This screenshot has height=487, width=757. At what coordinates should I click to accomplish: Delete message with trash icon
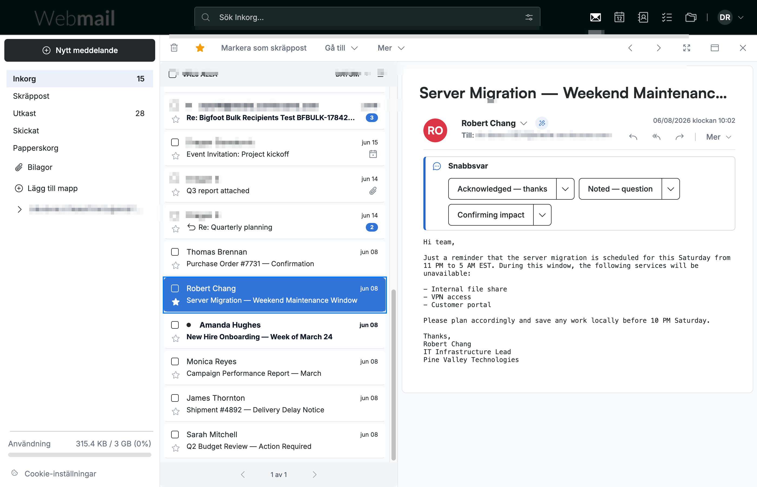174,48
